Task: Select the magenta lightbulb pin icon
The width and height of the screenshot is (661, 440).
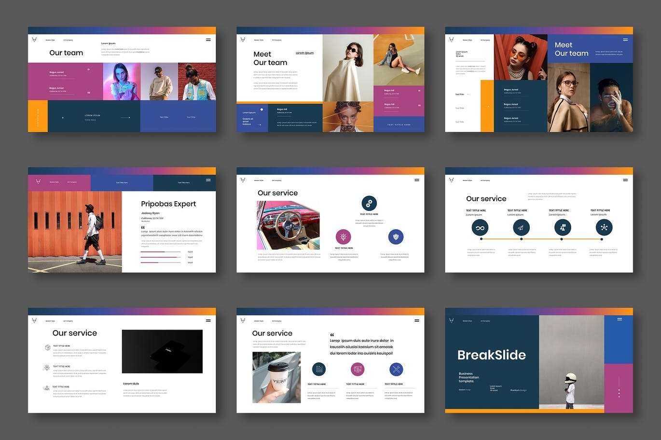Action: (343, 237)
